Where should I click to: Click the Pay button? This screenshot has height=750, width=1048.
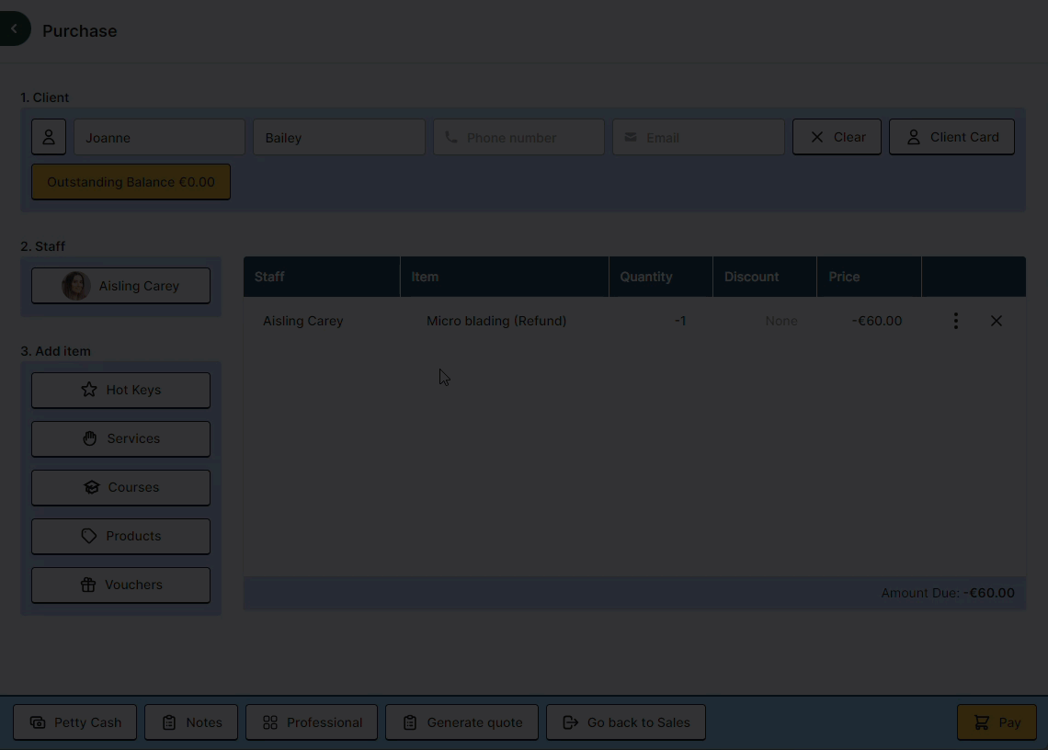[x=997, y=722]
